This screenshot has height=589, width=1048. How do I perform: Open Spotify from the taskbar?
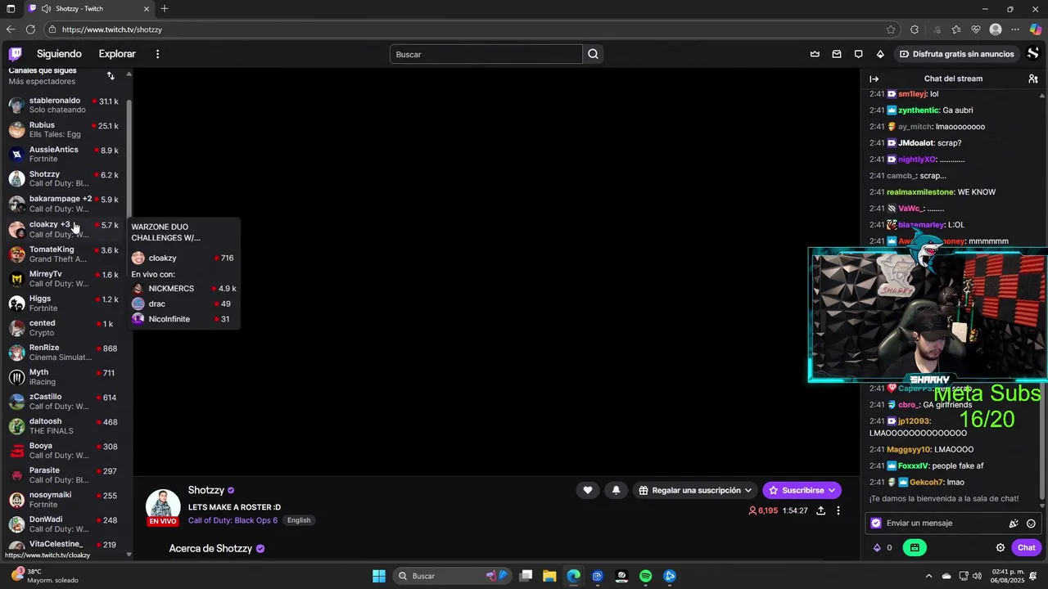[645, 576]
